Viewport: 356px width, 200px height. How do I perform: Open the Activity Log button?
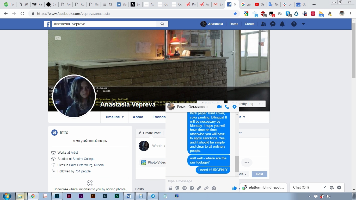coord(242,104)
